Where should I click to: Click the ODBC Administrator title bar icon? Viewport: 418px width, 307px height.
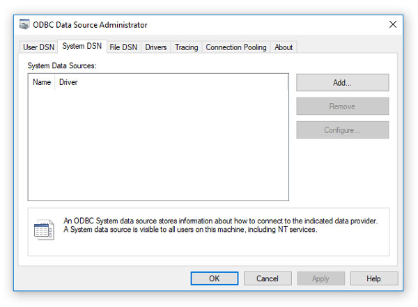(24, 24)
